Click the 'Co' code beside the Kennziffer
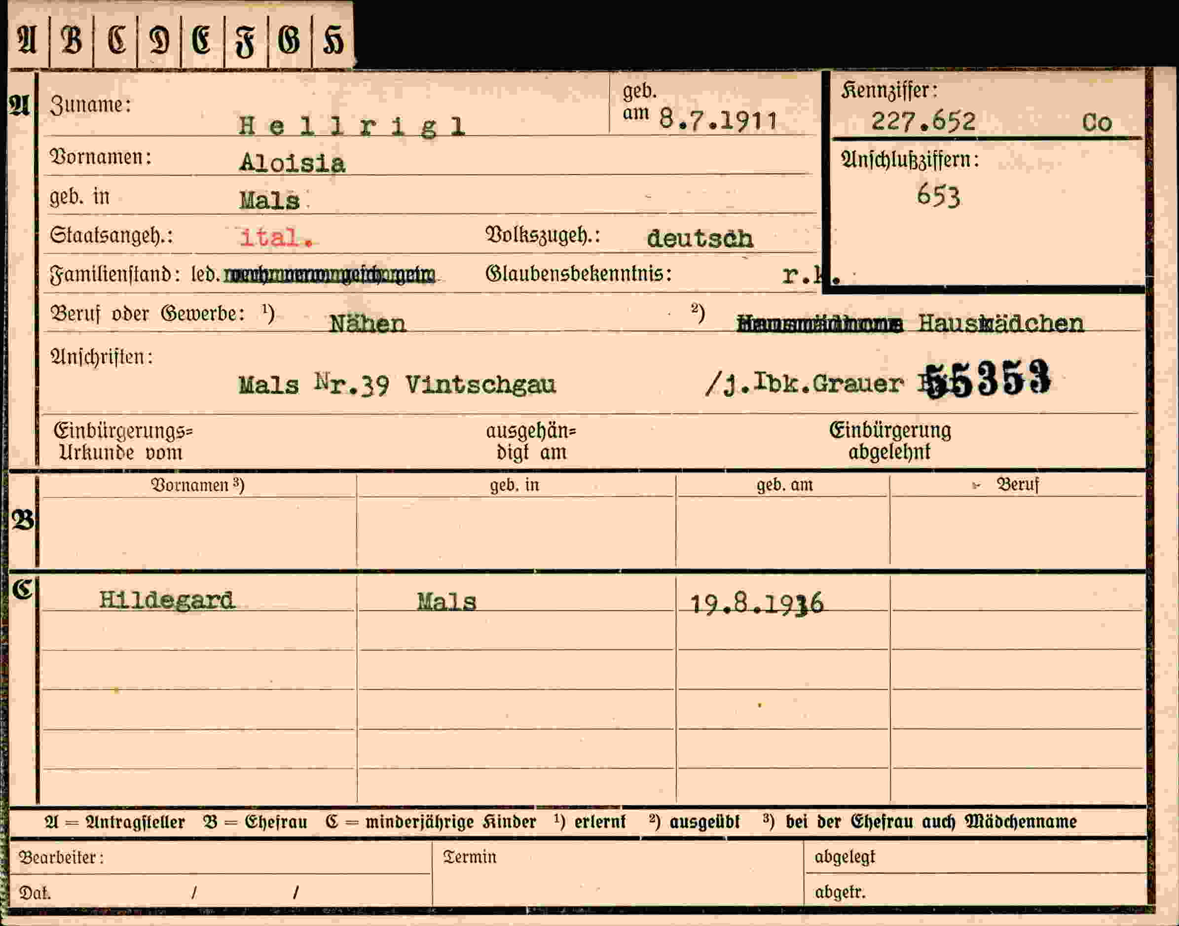This screenshot has height=926, width=1179. click(1097, 123)
